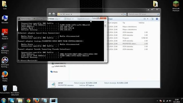The image size is (183, 103).
Task: Click the server properties file icon in details pane
Action: 53,84
